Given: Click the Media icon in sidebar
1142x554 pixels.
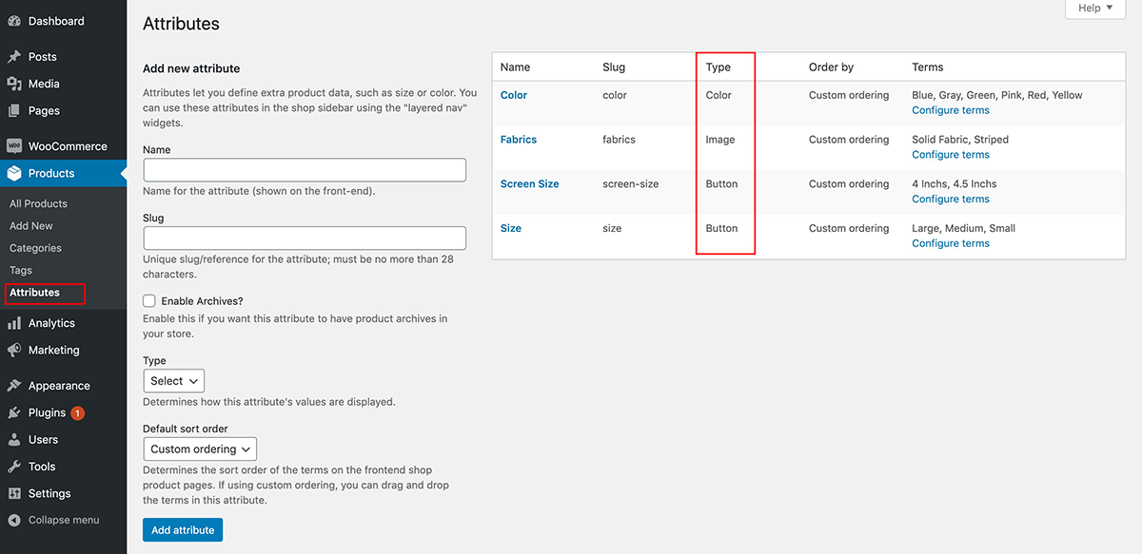Looking at the screenshot, I should [x=14, y=84].
